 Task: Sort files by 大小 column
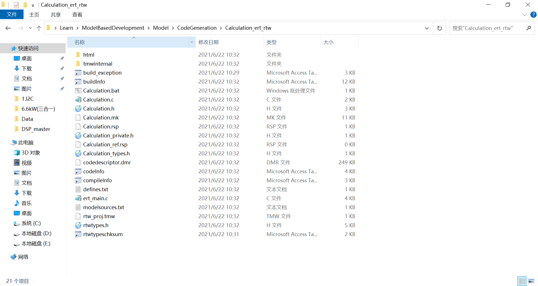pos(340,42)
